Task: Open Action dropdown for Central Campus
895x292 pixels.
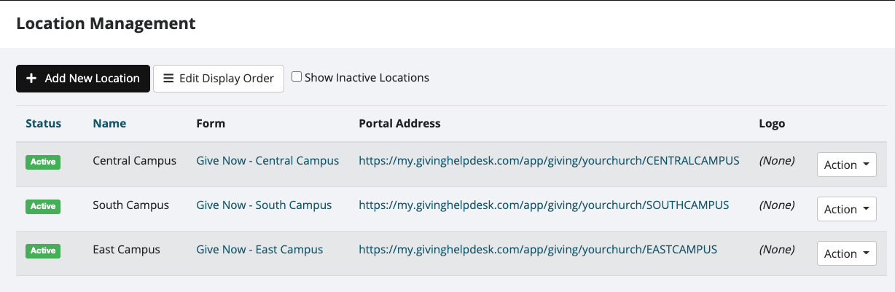Action: (845, 165)
